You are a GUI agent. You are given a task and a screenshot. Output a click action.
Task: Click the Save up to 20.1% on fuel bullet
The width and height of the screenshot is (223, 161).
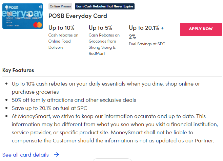click(x=49, y=108)
